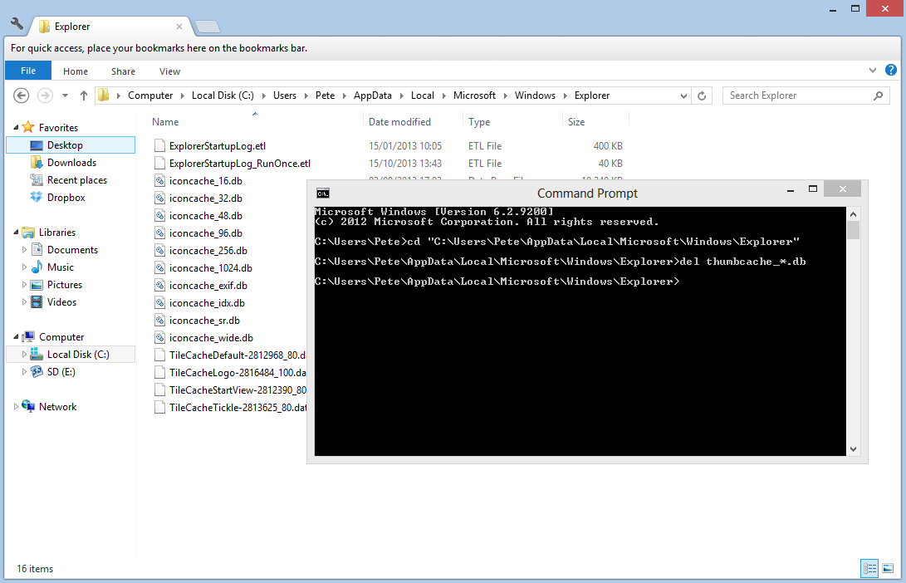Image resolution: width=906 pixels, height=583 pixels.
Task: Select the iconcache_48.db file icon
Action: pyautogui.click(x=160, y=215)
